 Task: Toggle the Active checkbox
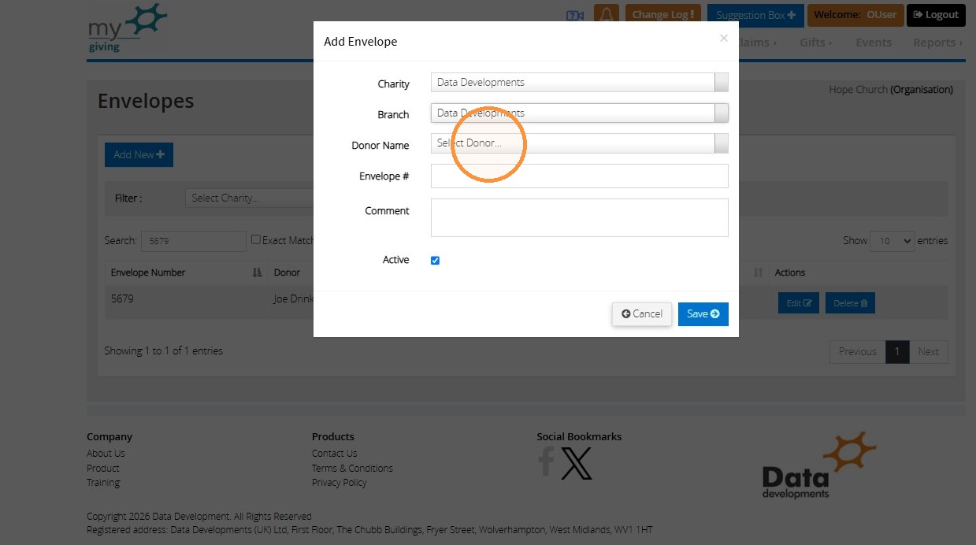[x=435, y=260]
